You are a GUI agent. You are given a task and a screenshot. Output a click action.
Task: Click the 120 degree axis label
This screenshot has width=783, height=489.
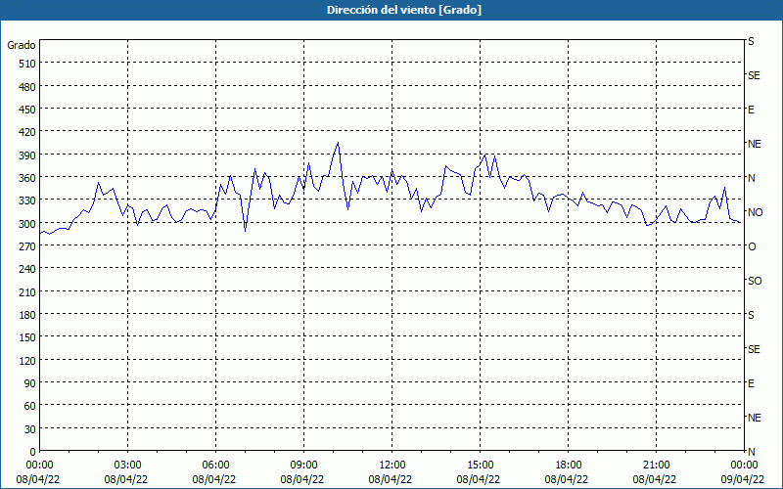(x=27, y=361)
